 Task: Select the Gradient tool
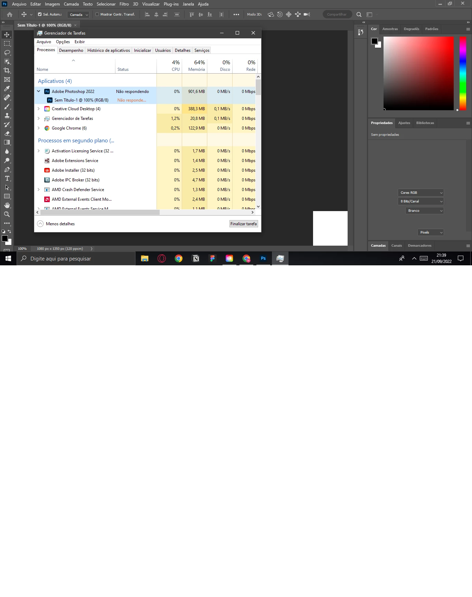[x=7, y=142]
